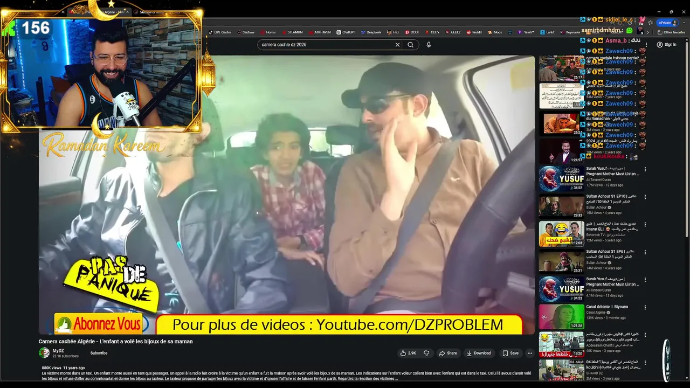The height and width of the screenshot is (388, 690).
Task: Open the AIMHAVEN bookmark
Action: click(319, 32)
